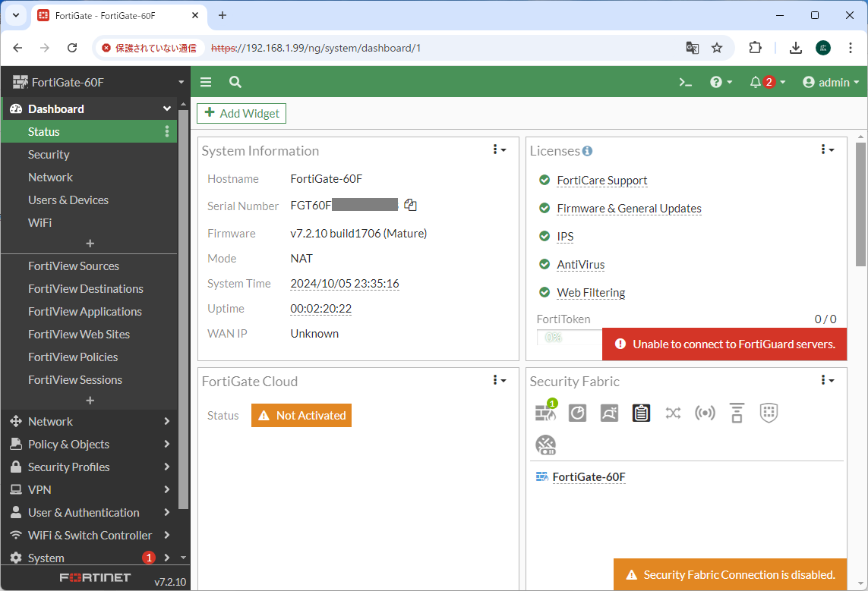The width and height of the screenshot is (868, 591).
Task: Expand the VPN sidebar section
Action: coord(90,489)
